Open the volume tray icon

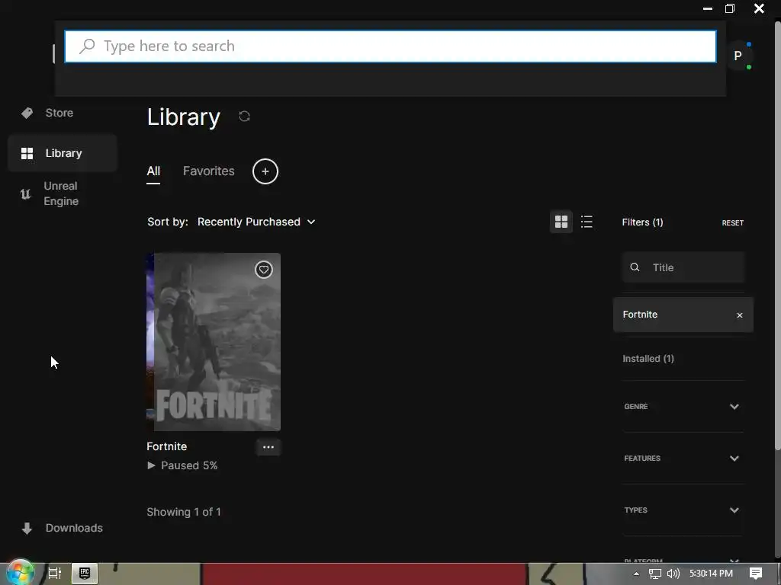(x=673, y=574)
